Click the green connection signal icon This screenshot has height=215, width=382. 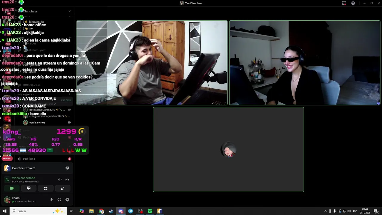[x=7, y=179]
